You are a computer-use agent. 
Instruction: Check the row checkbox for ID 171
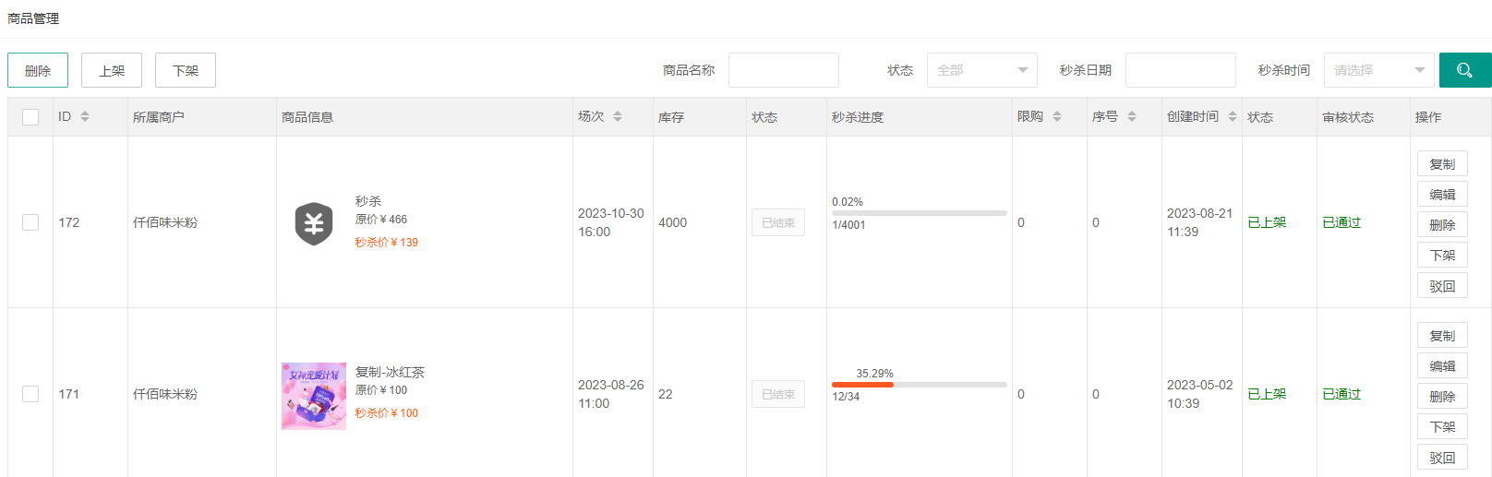click(30, 394)
